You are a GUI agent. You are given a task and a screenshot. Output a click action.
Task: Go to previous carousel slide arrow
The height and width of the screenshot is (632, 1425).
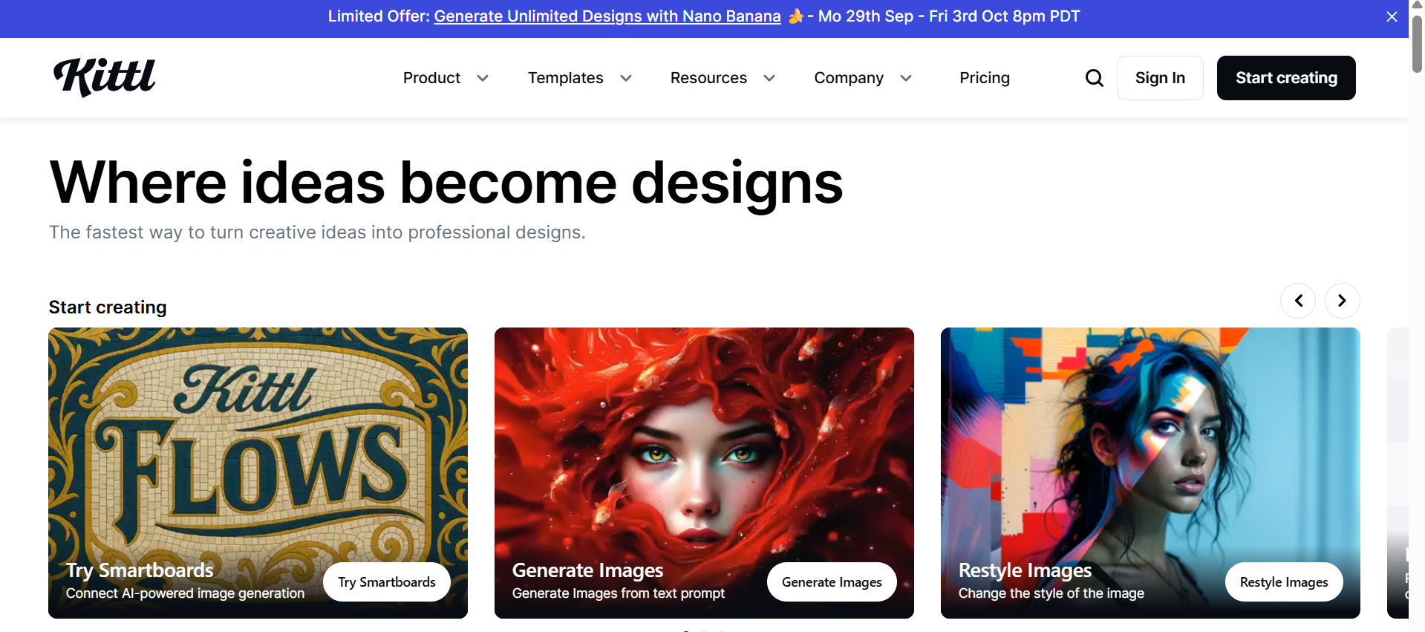(1298, 301)
